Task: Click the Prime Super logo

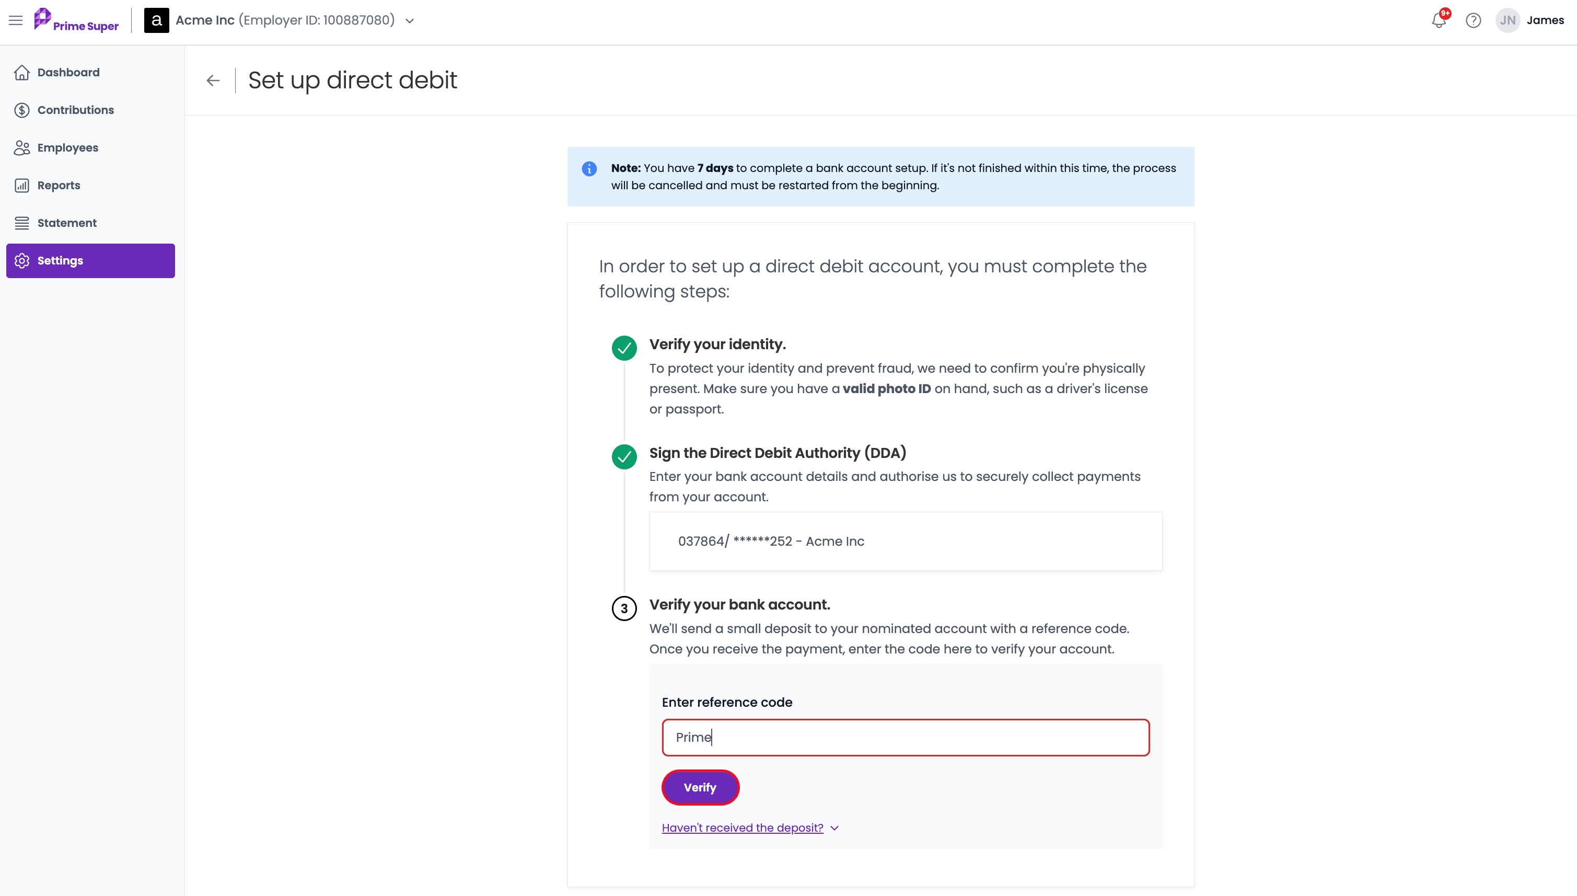Action: click(x=76, y=20)
